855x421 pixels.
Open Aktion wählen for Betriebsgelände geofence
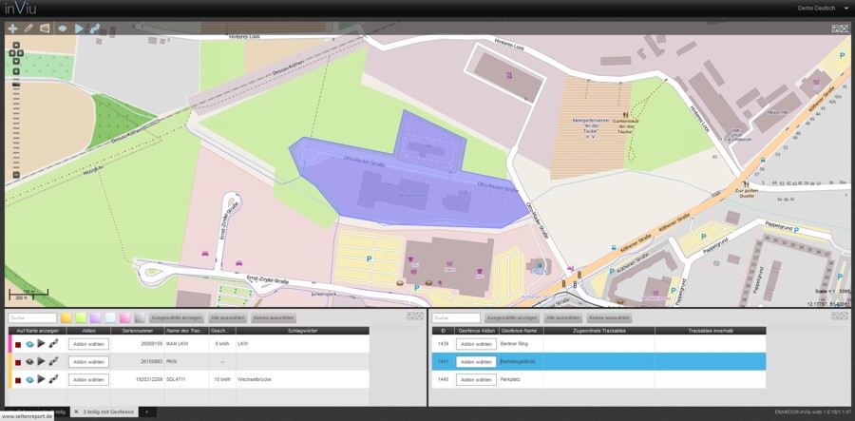click(x=476, y=361)
